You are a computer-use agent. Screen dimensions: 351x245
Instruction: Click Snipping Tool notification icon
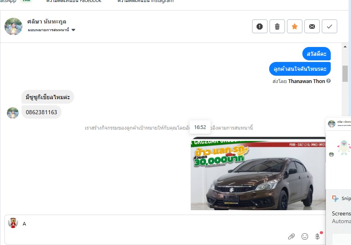pyautogui.click(x=335, y=198)
